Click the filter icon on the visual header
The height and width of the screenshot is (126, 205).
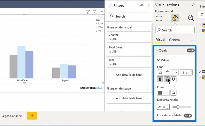click(x=88, y=12)
